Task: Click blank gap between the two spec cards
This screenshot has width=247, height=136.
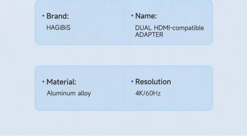Action: 123,55
